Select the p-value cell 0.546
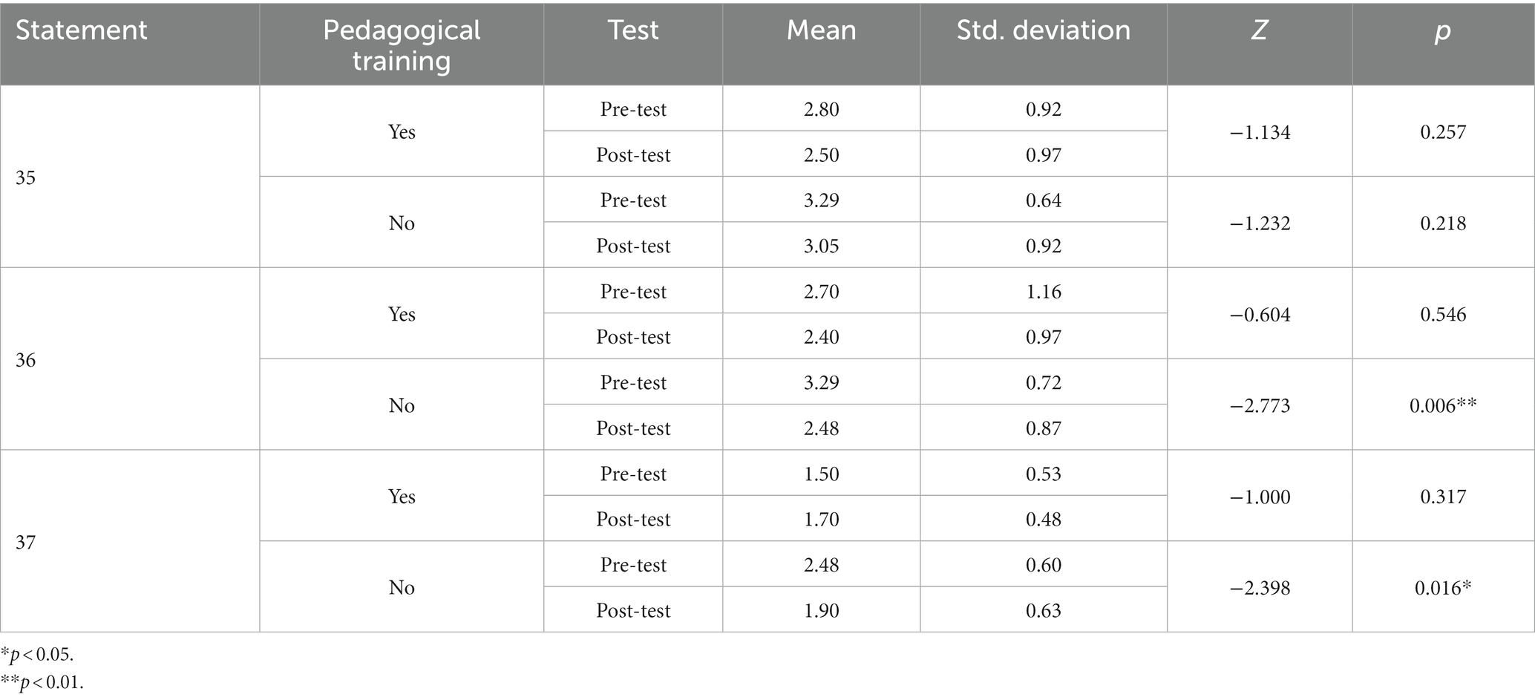The width and height of the screenshot is (1535, 700). coord(1443,314)
